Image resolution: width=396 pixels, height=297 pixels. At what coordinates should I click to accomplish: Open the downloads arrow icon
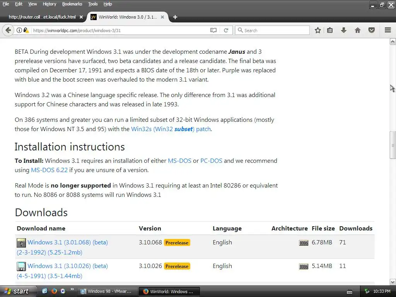tap(344, 30)
